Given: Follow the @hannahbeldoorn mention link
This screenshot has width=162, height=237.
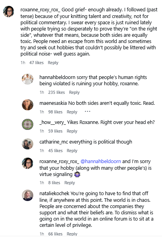Looking at the screenshot, I should [101, 162].
